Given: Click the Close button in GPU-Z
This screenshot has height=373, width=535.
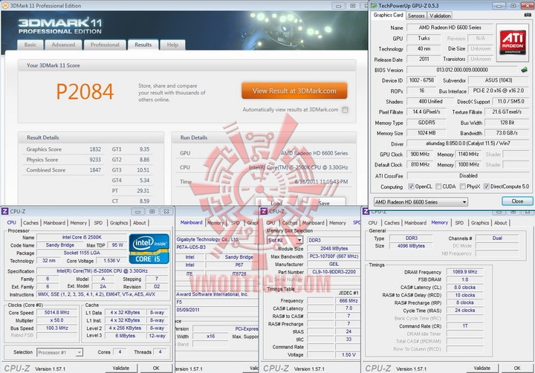Looking at the screenshot, I should pos(517,201).
